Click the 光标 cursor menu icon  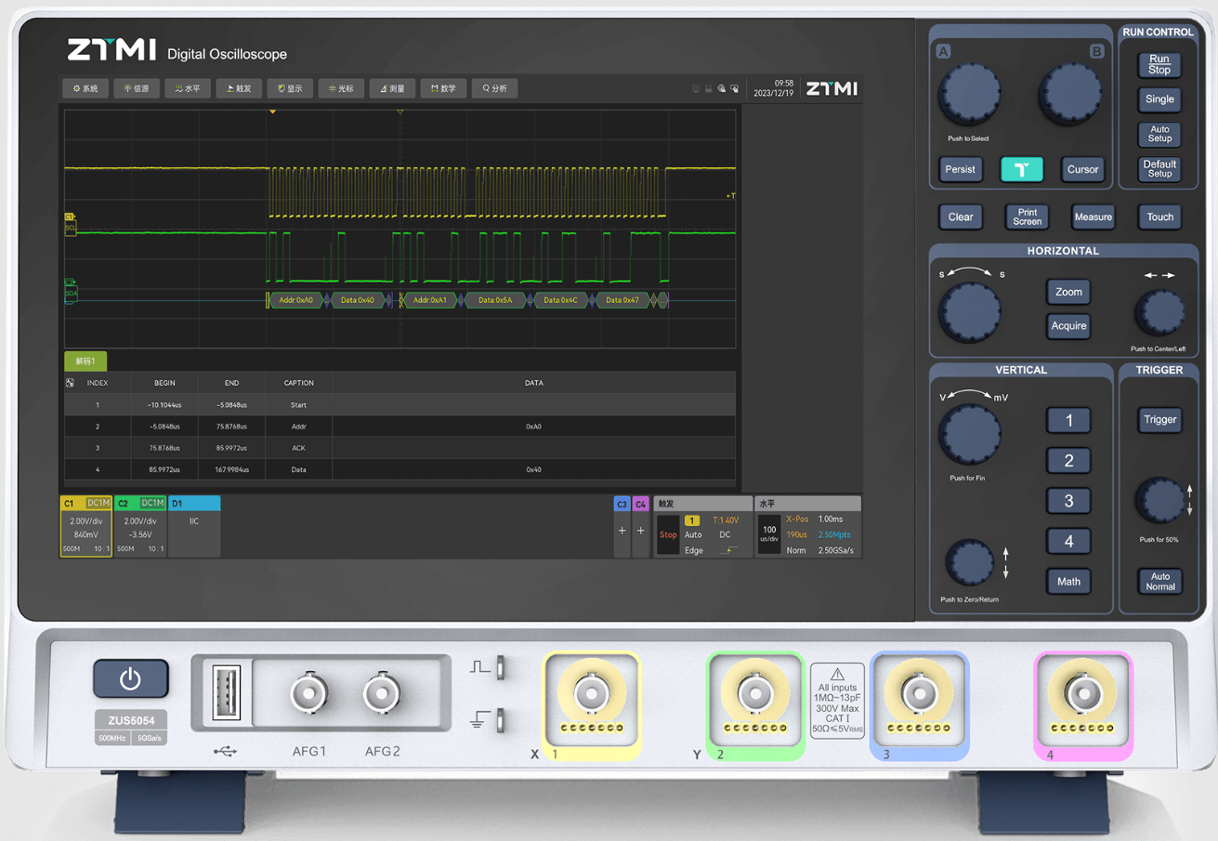pos(333,89)
